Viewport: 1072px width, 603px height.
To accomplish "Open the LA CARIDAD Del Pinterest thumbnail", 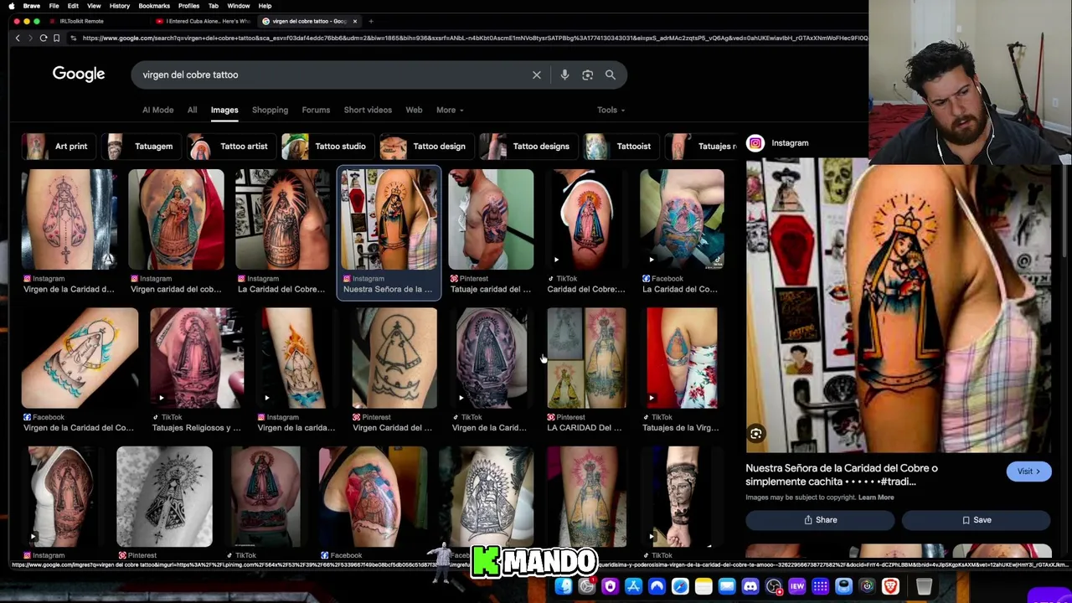I will (586, 358).
